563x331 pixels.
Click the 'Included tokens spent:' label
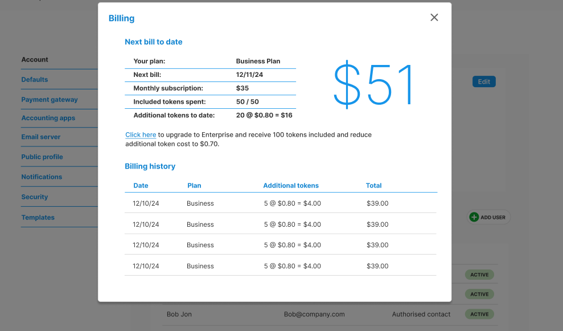(x=170, y=102)
